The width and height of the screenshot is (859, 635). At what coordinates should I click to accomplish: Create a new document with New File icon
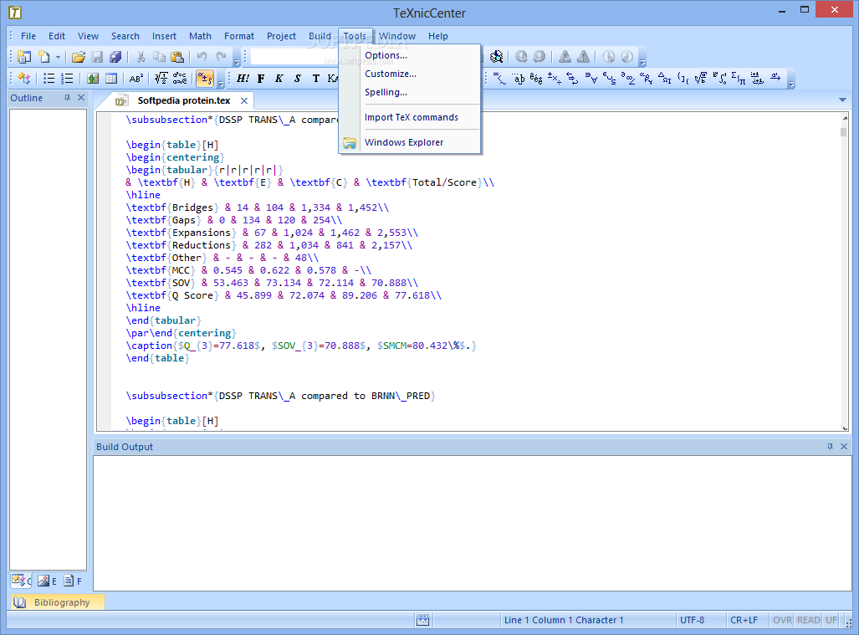click(43, 56)
